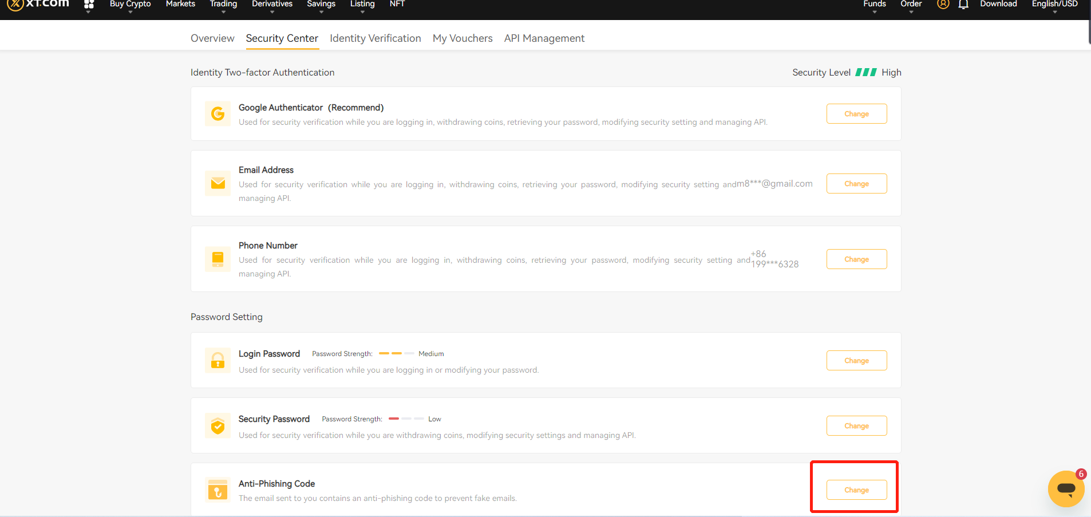Open the apps grid icon

(89, 5)
